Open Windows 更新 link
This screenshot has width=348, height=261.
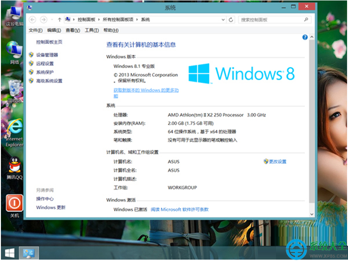pyautogui.click(x=51, y=208)
